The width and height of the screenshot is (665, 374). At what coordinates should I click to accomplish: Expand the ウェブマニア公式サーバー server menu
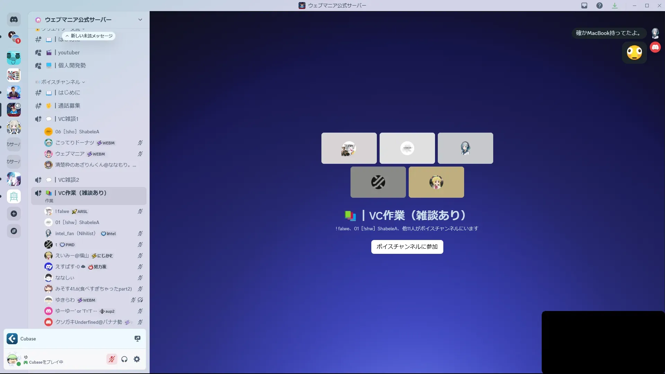140,20
